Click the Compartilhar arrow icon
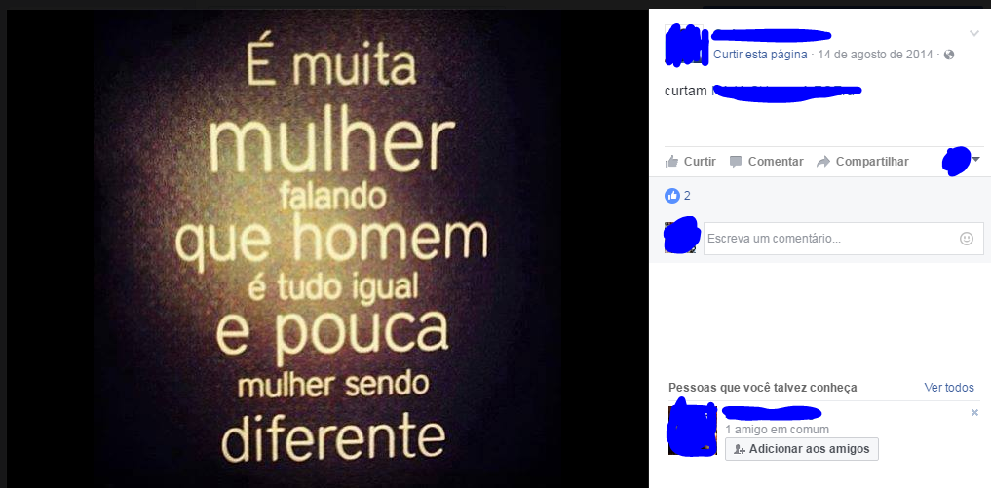Viewport: 991px width, 488px height. click(822, 161)
